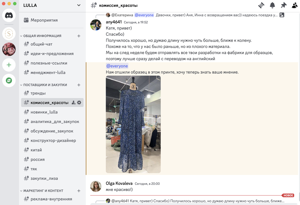
Task: Select the комиссия_красоты channel in sidebar
Action: (x=52, y=103)
